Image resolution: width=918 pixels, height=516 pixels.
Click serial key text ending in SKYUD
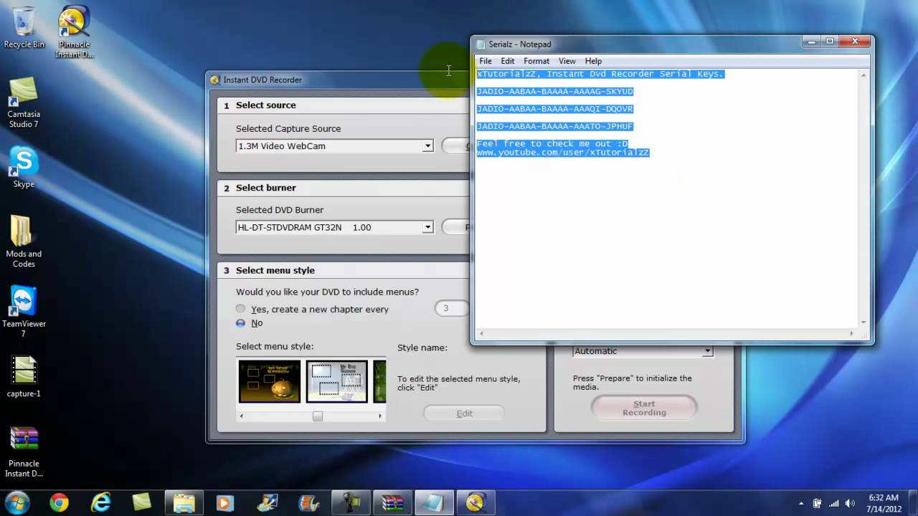[555, 92]
